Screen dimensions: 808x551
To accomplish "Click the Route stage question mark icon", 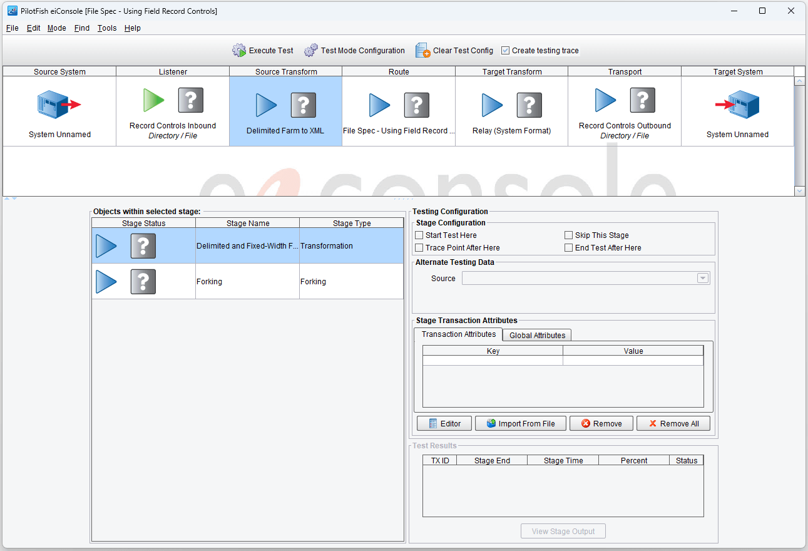I will tap(417, 105).
